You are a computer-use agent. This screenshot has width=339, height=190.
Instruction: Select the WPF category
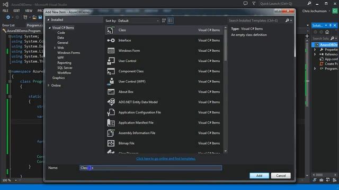60,58
